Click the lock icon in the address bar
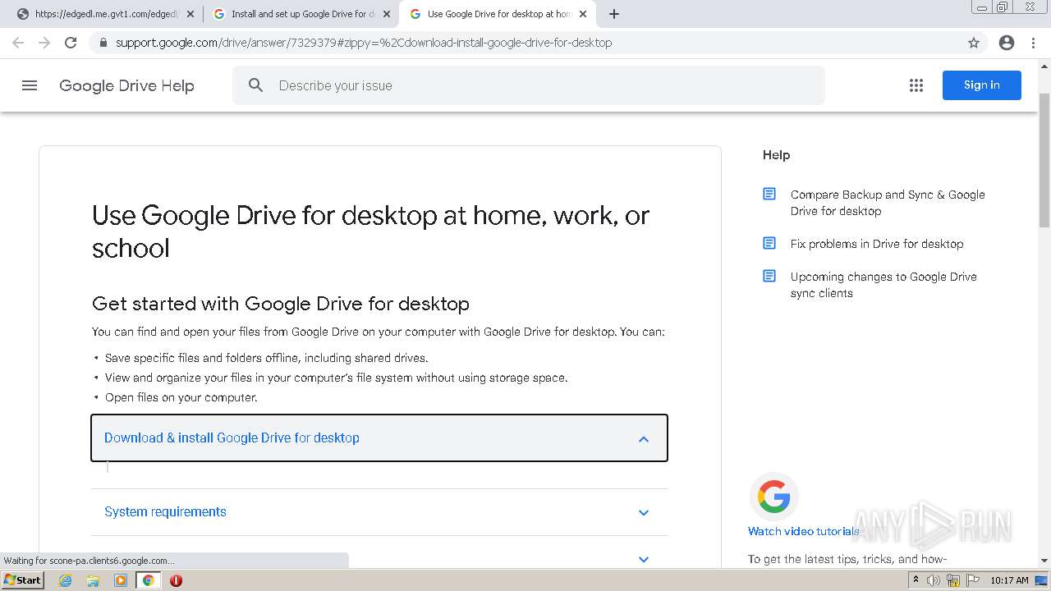Screen dimensions: 1051x591 click(103, 43)
